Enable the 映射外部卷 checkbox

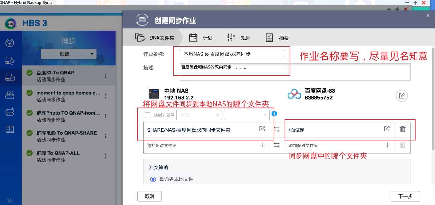coord(147,115)
